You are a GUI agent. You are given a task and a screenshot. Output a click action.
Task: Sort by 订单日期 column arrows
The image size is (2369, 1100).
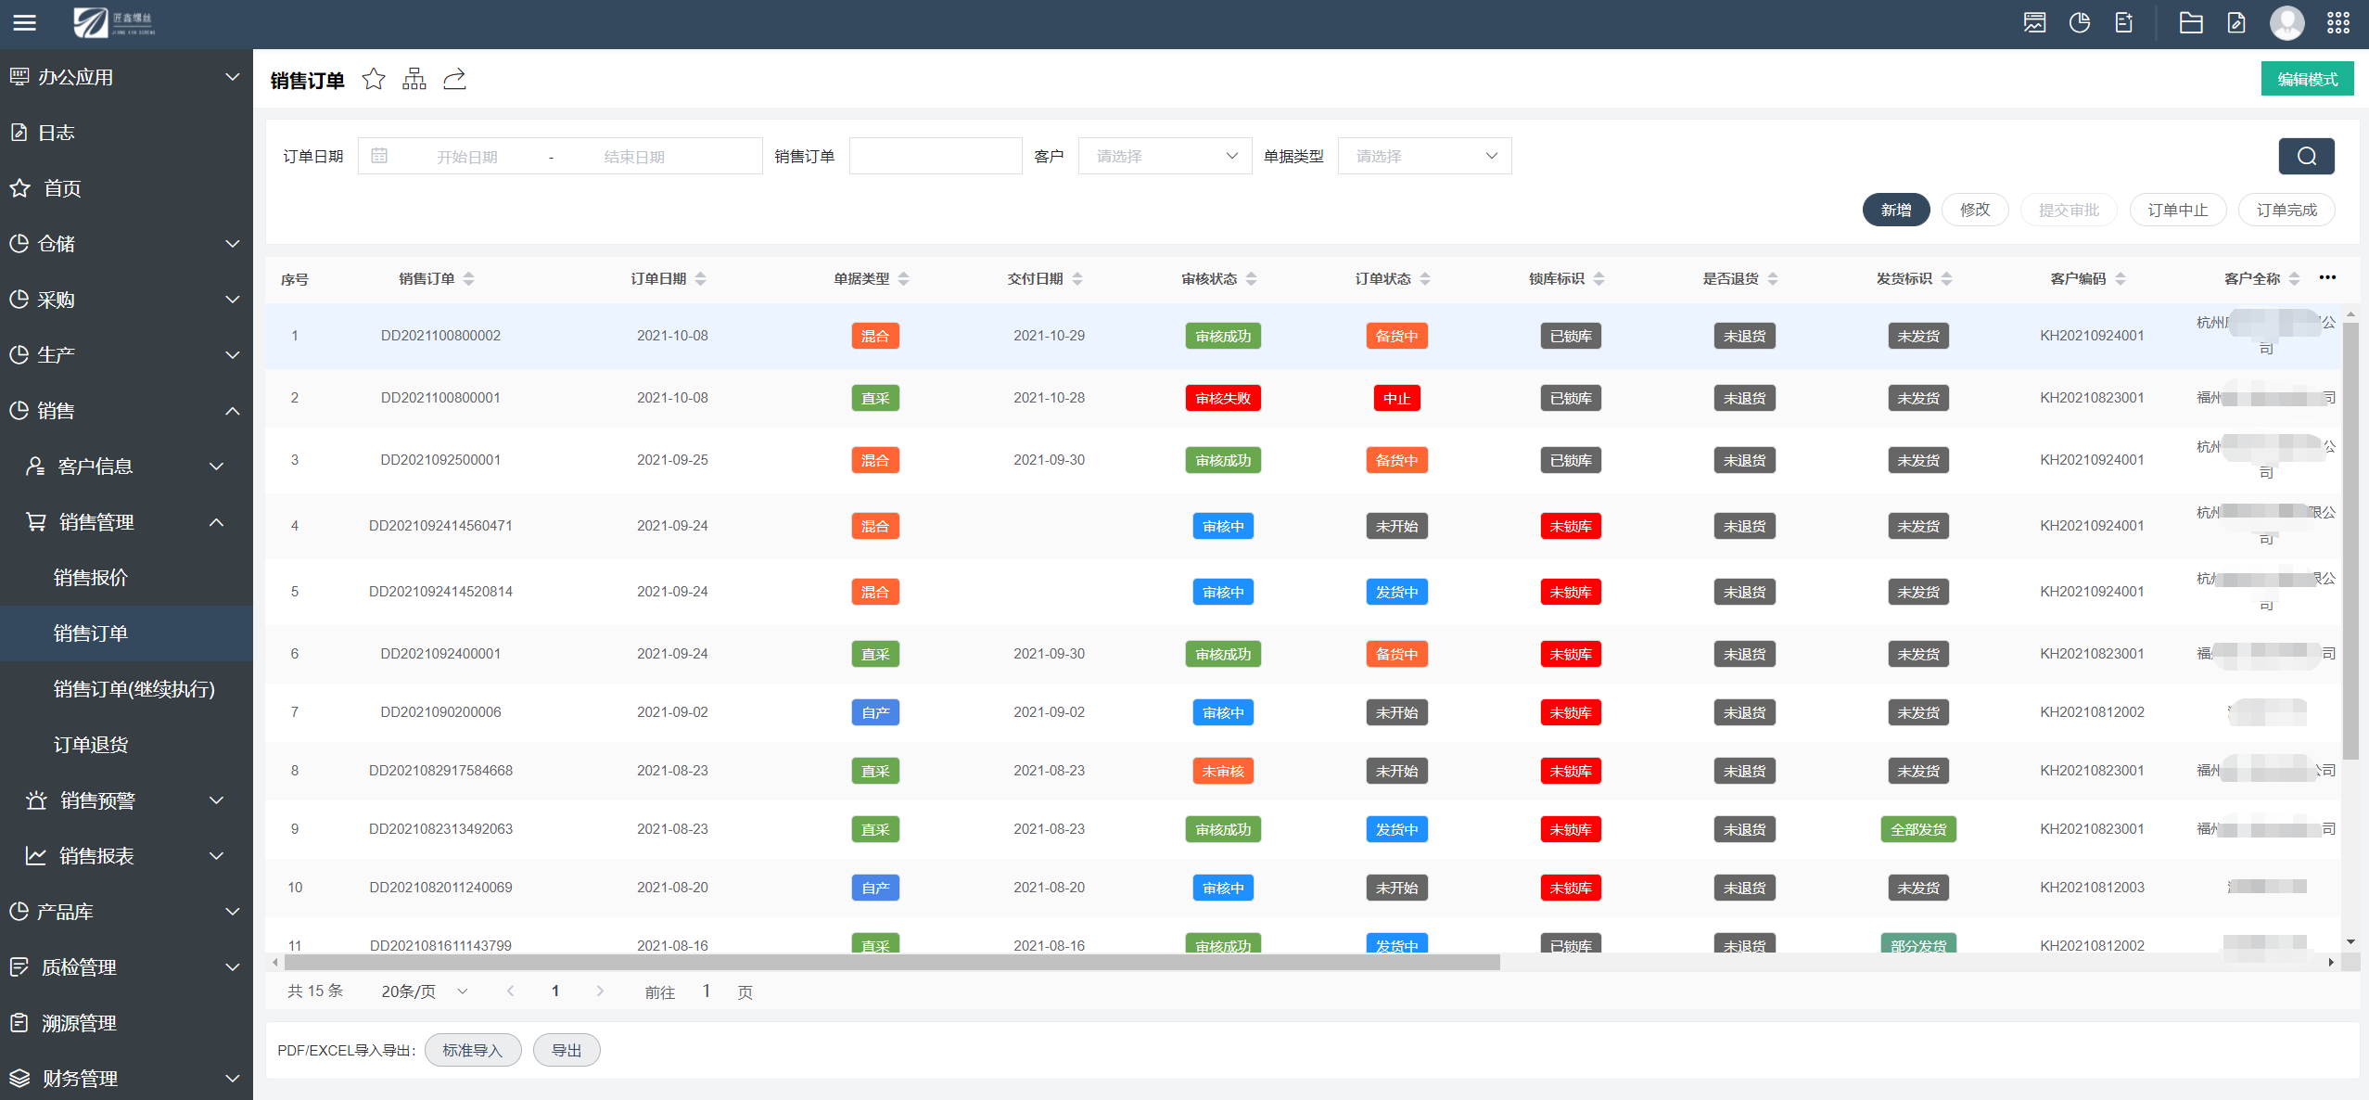(x=700, y=278)
